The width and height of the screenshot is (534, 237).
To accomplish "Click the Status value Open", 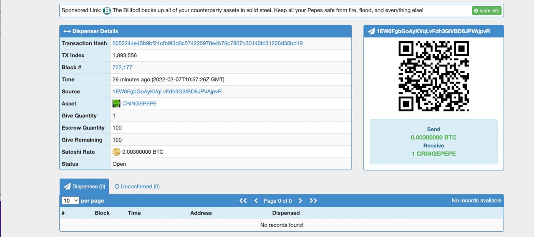I will click(x=119, y=164).
